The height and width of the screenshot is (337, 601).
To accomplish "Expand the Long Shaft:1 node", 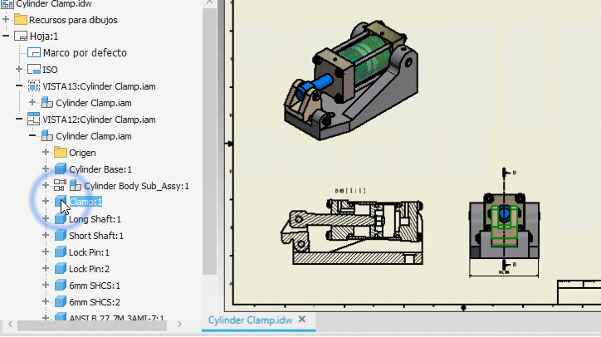I will (x=46, y=219).
